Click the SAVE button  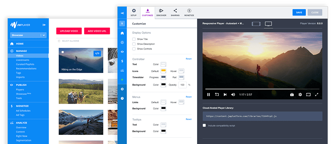pos(299,12)
